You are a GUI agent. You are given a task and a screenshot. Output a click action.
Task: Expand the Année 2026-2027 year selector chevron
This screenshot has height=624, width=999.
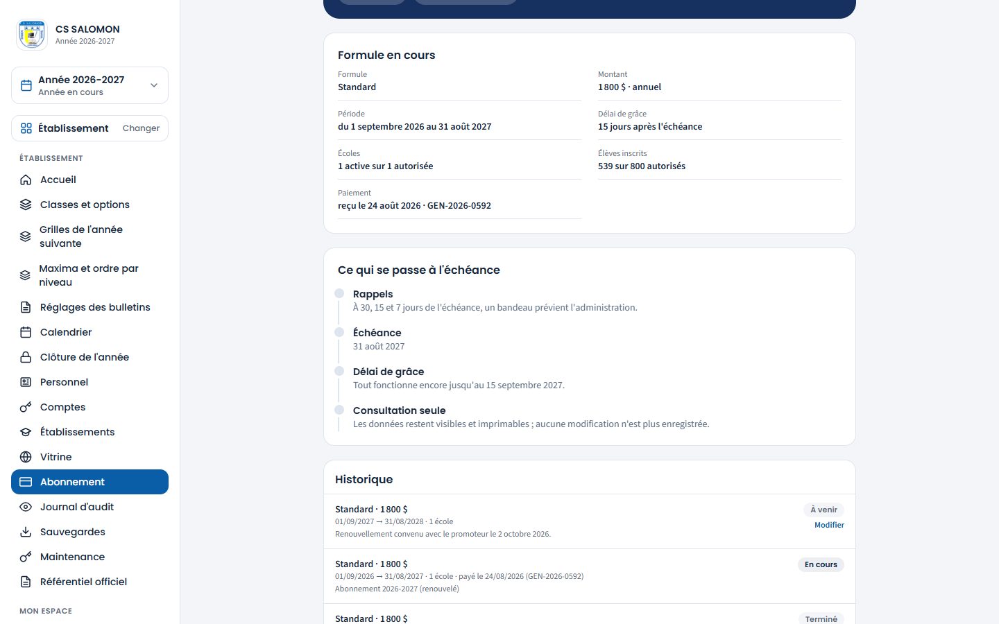[154, 85]
